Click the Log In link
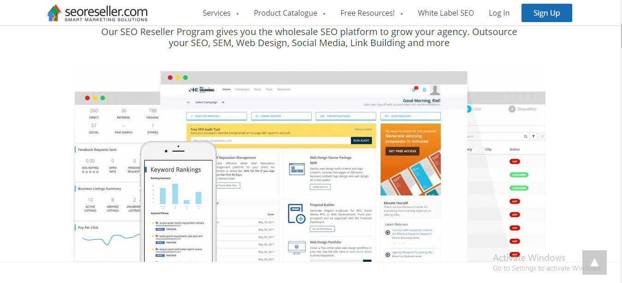The height and width of the screenshot is (283, 622). [499, 13]
